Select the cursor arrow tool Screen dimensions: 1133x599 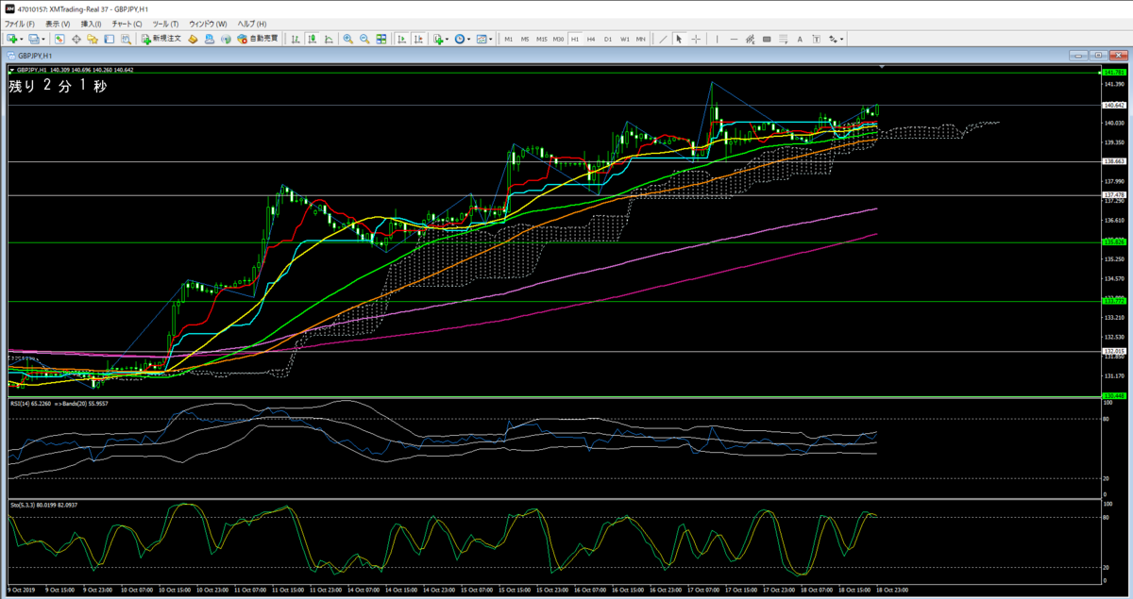pyautogui.click(x=679, y=39)
